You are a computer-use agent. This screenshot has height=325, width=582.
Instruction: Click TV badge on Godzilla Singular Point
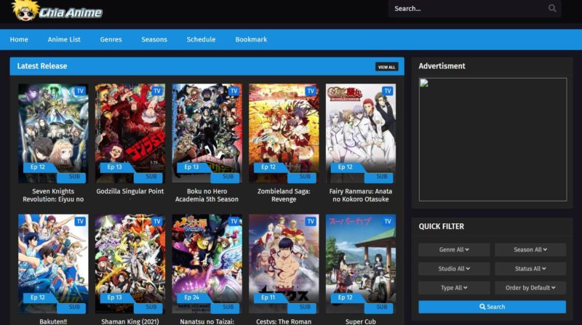(x=157, y=91)
